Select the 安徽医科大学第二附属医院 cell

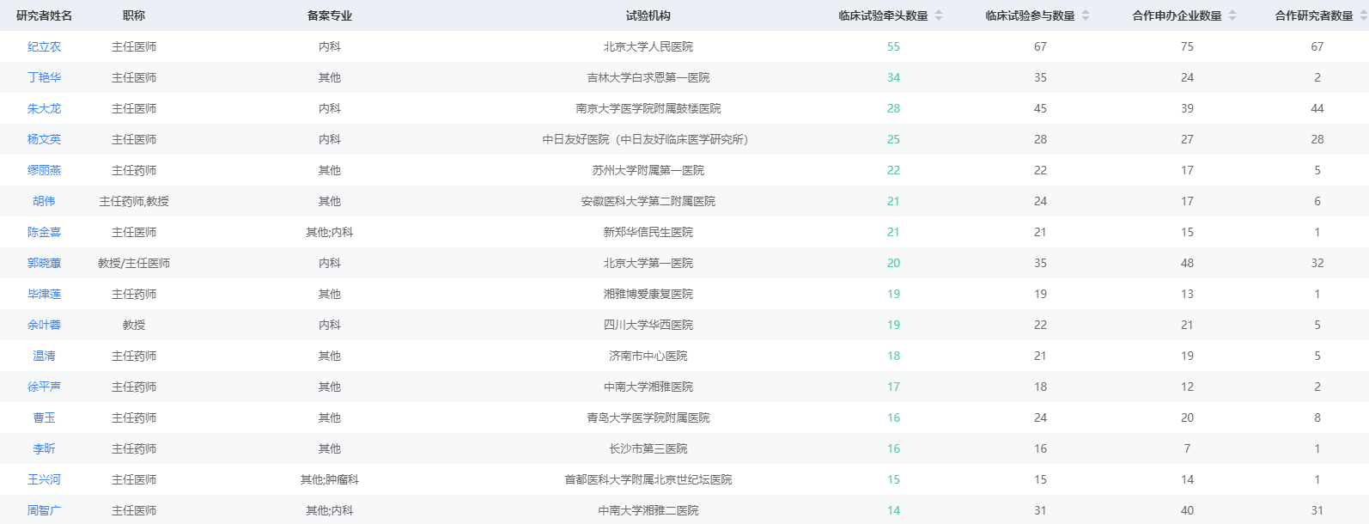[648, 201]
